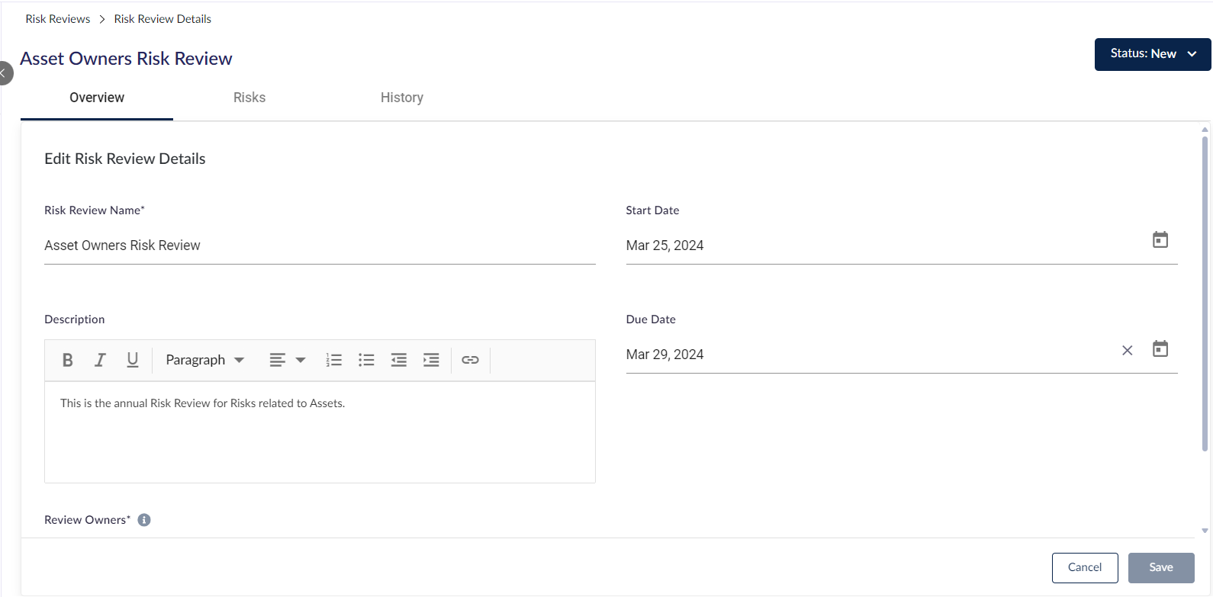Viewport: 1213px width, 597px height.
Task: Click the Description label
Action: click(x=75, y=319)
